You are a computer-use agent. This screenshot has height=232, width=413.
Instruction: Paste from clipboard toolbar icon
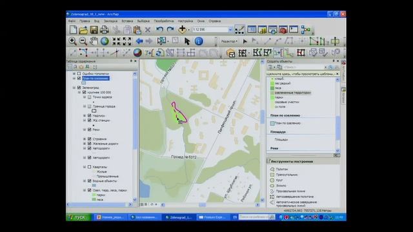pos(137,30)
